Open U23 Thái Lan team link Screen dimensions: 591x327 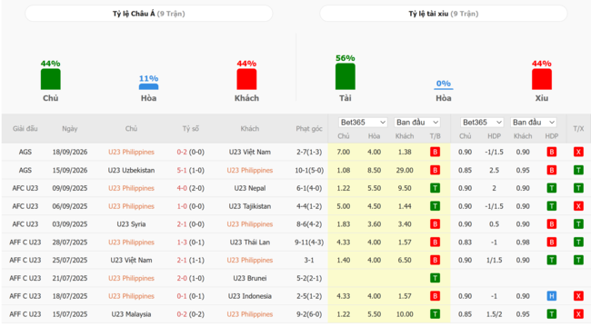pos(250,242)
